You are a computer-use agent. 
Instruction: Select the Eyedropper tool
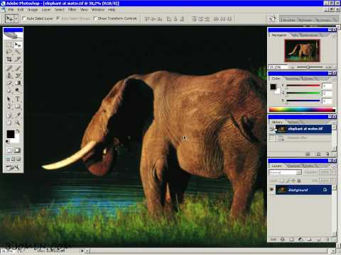tap(18, 115)
